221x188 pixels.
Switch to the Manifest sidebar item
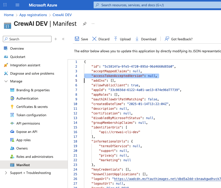tap(22, 164)
